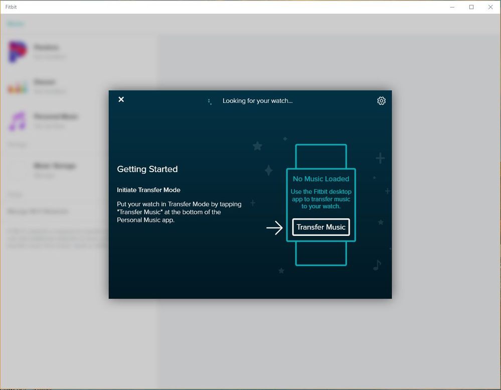Image resolution: width=501 pixels, height=390 pixels.
Task: Maximize the Fitbit window
Action: [471, 7]
